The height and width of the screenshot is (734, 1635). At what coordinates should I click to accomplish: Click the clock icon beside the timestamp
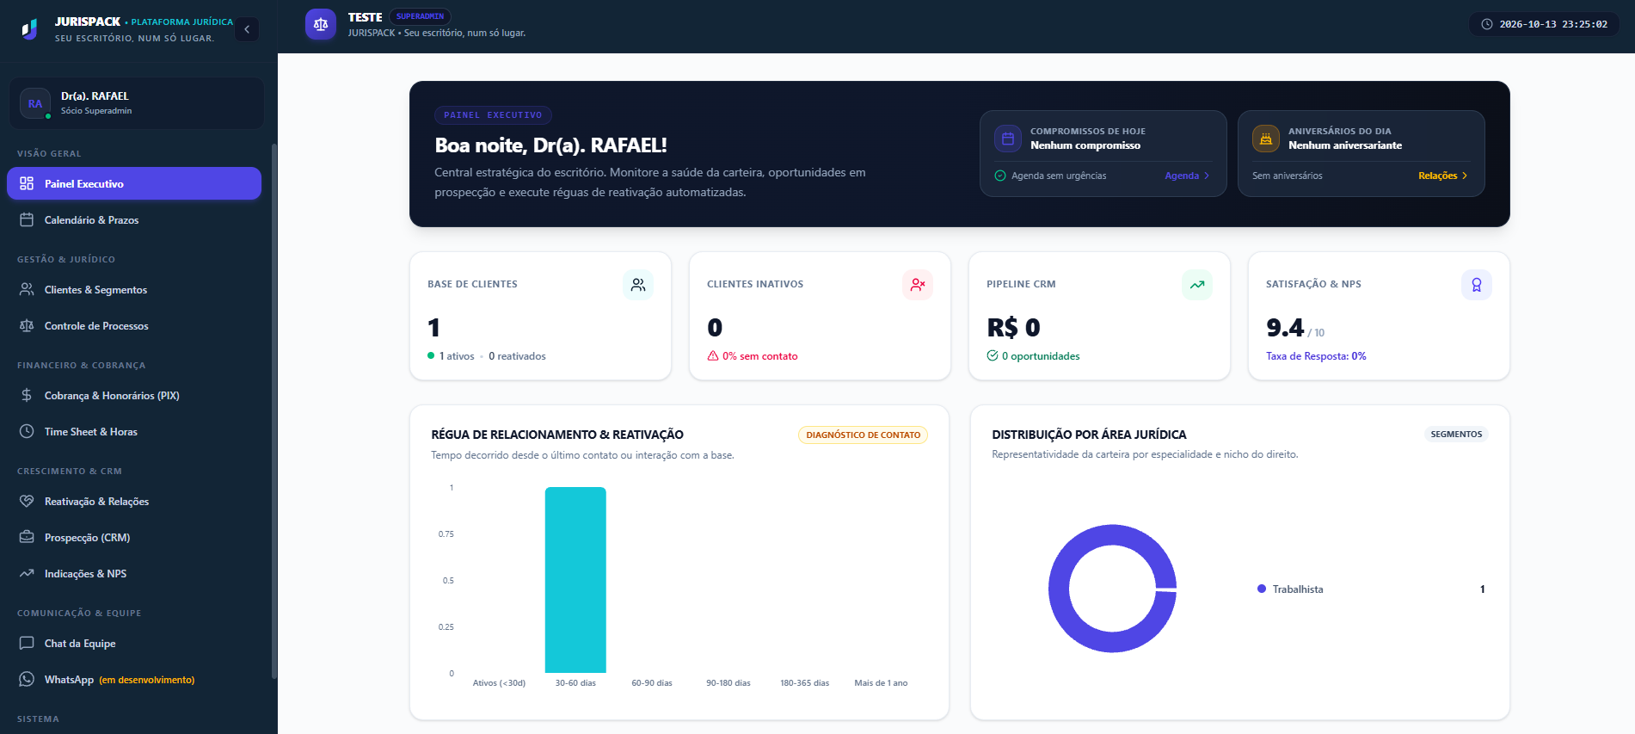(x=1487, y=24)
